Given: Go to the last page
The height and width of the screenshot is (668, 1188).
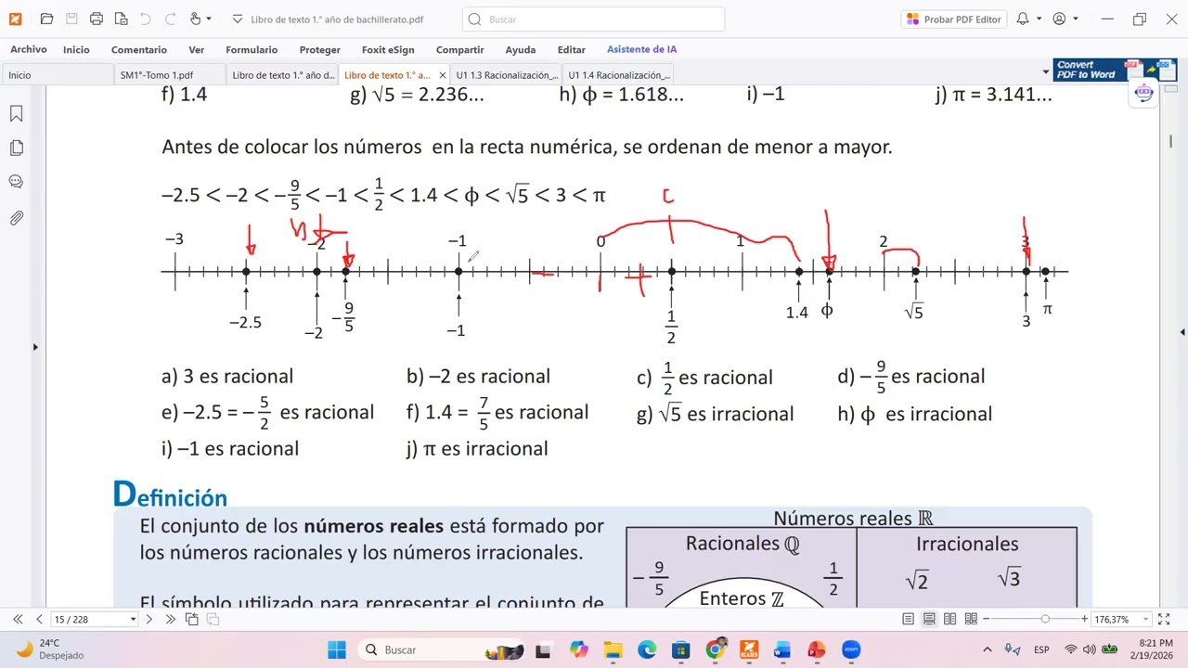Looking at the screenshot, I should click(170, 619).
